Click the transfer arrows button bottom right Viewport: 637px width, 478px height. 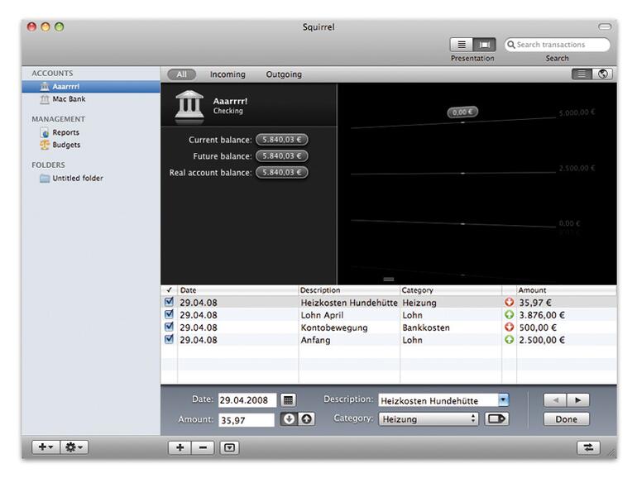click(x=588, y=447)
